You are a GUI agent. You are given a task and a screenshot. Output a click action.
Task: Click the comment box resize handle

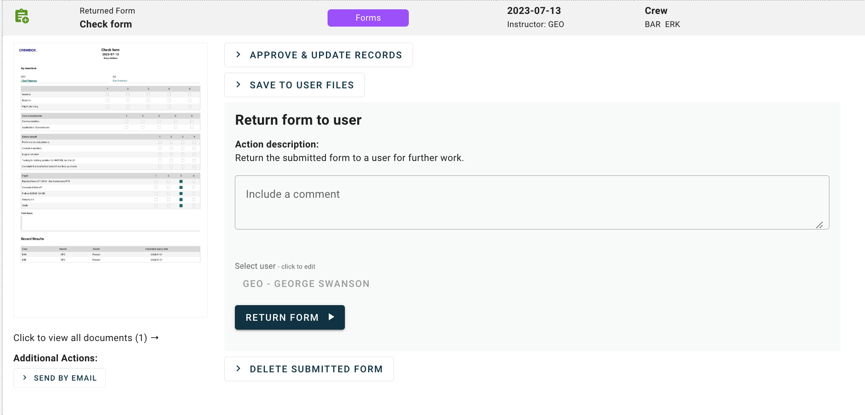coord(819,225)
